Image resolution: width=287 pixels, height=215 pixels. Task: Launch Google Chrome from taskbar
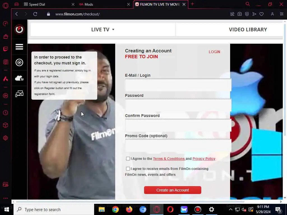tap(115, 209)
